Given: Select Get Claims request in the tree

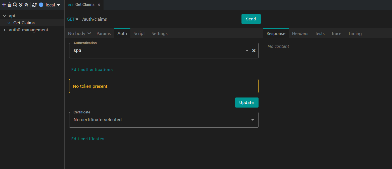Looking at the screenshot, I should 24,23.
